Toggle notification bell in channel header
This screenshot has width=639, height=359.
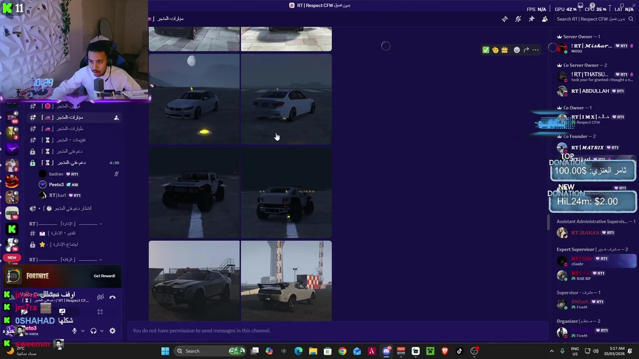[518, 19]
